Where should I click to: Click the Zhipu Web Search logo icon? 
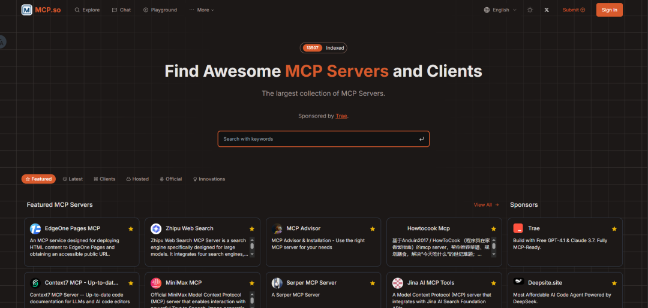[156, 228]
